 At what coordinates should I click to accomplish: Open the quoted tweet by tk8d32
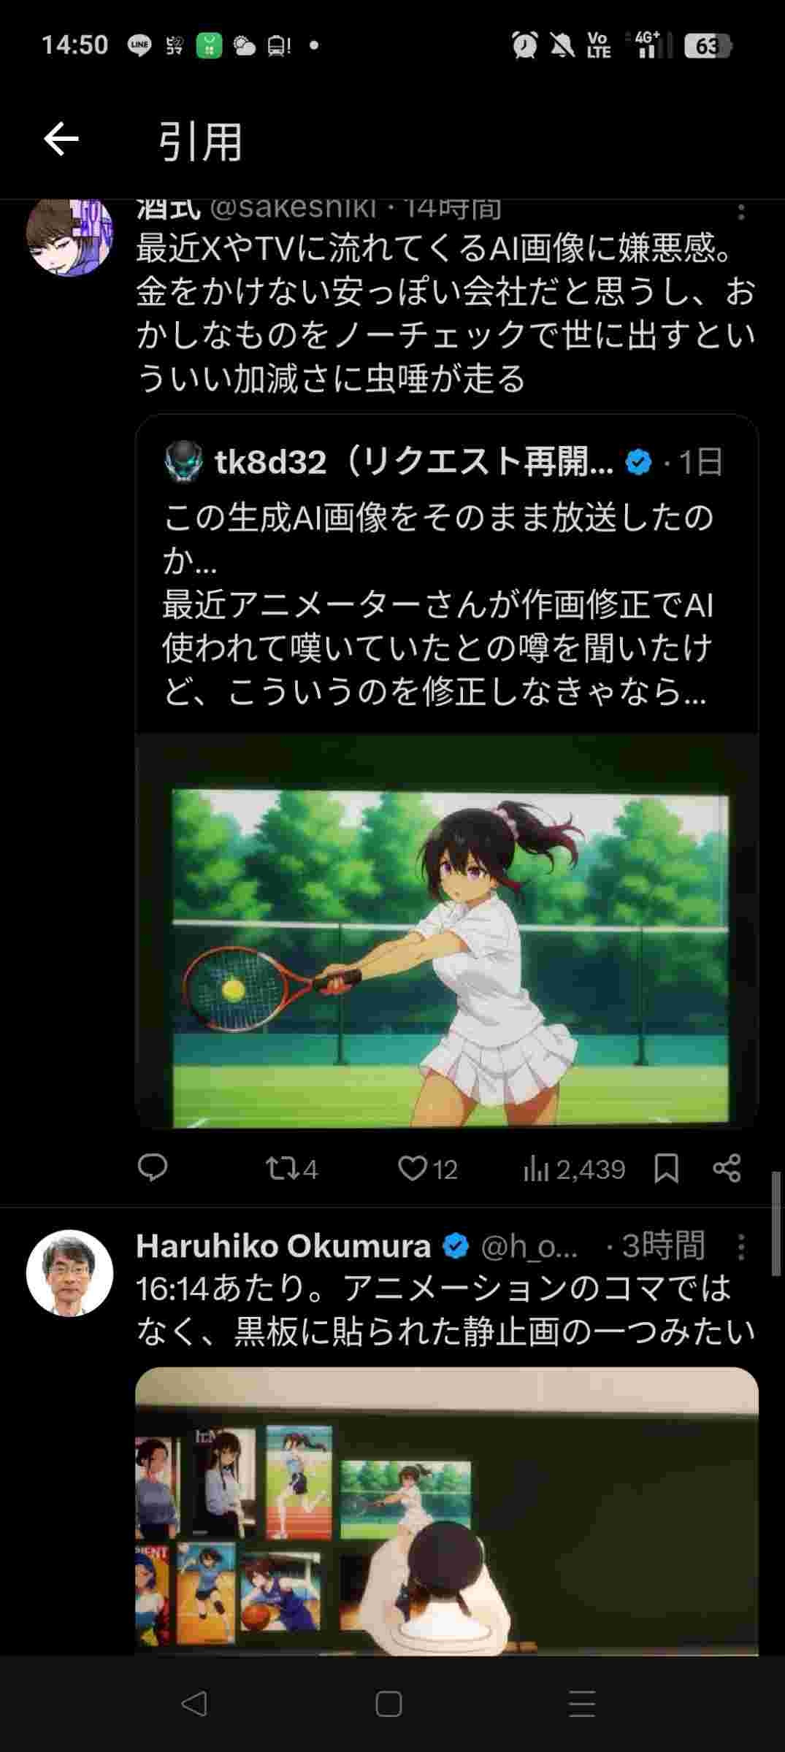[447, 573]
